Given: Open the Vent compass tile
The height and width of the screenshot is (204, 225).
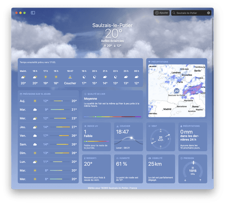Looking at the screenshot, I should [x=160, y=137].
